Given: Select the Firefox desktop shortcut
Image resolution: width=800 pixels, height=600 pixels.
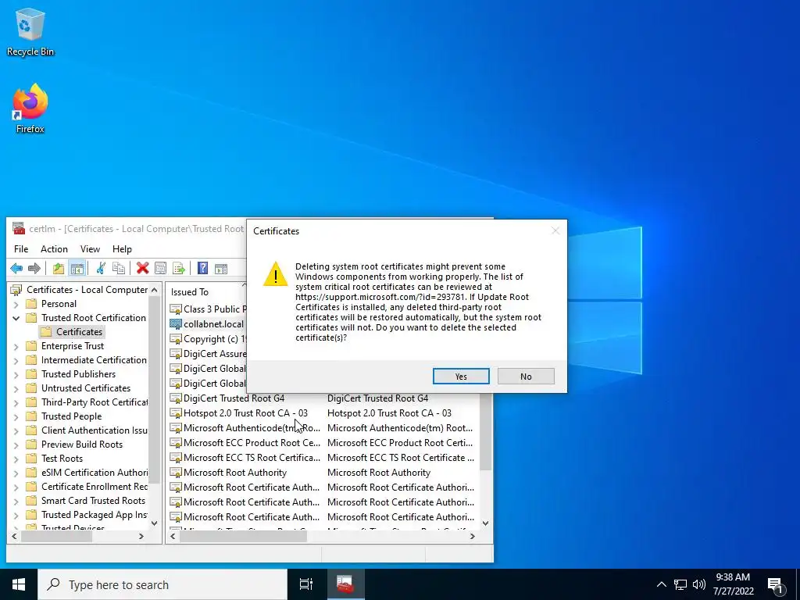Looking at the screenshot, I should (x=30, y=109).
